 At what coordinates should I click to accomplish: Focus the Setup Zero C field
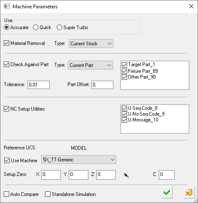coord(167,175)
